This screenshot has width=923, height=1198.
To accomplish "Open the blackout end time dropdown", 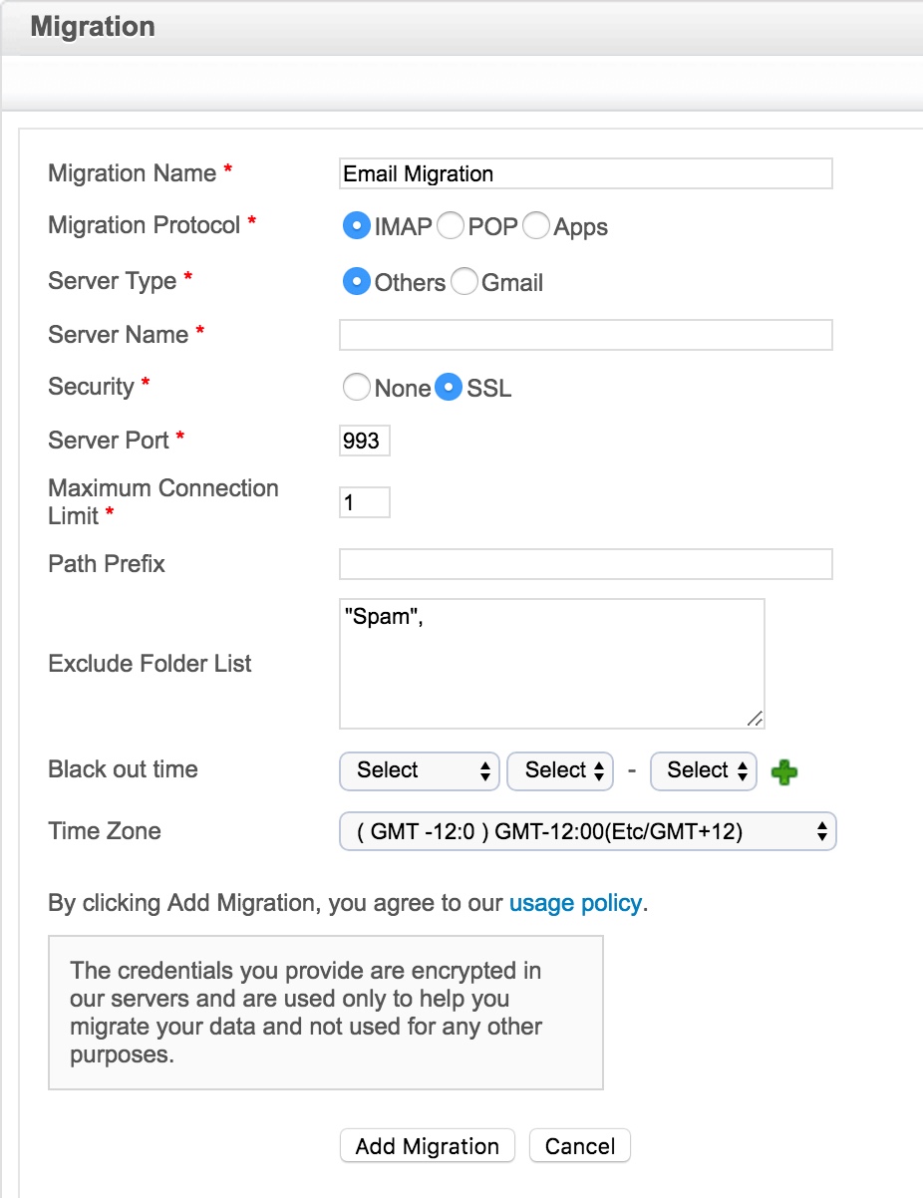I will pos(703,770).
